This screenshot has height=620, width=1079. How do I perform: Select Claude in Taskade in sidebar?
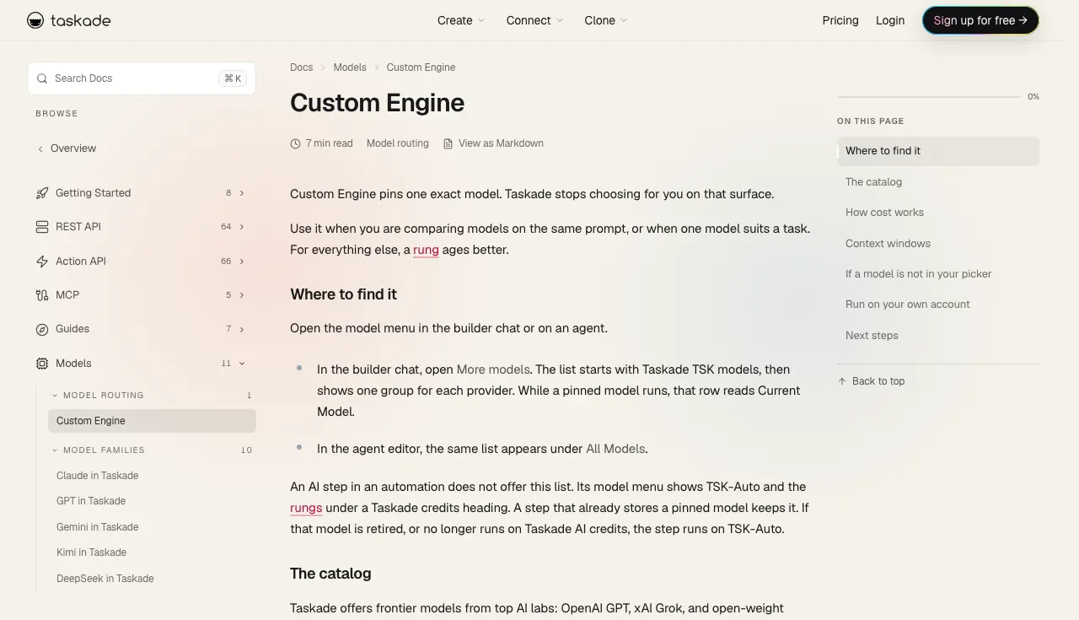pyautogui.click(x=97, y=476)
